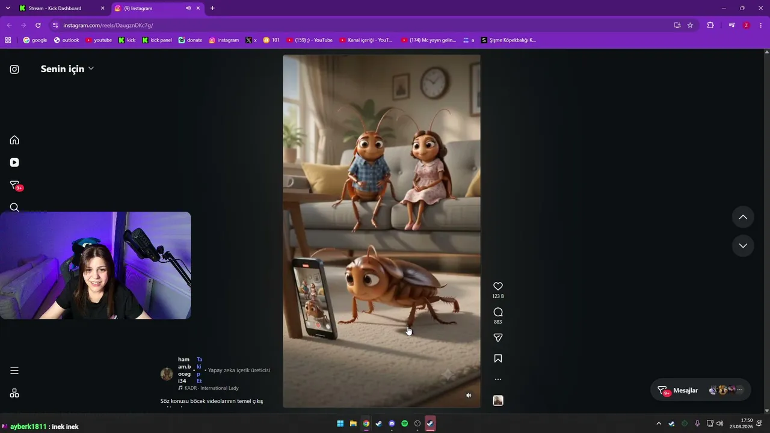Go back to the previous page
The image size is (770, 433).
click(9, 25)
